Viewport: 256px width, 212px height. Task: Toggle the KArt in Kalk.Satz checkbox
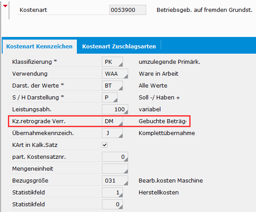[105, 145]
